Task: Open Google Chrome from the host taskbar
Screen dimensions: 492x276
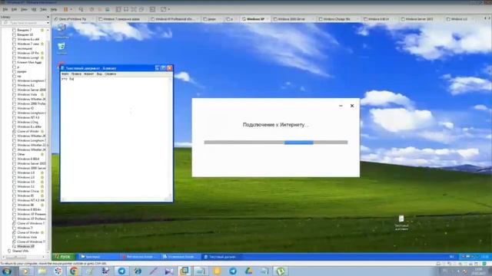Action: [x=74, y=271]
